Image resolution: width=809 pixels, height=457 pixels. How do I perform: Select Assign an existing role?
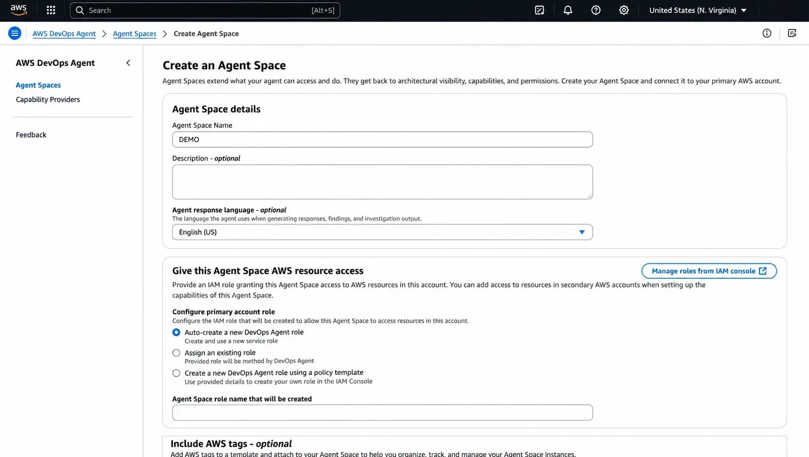coord(176,353)
